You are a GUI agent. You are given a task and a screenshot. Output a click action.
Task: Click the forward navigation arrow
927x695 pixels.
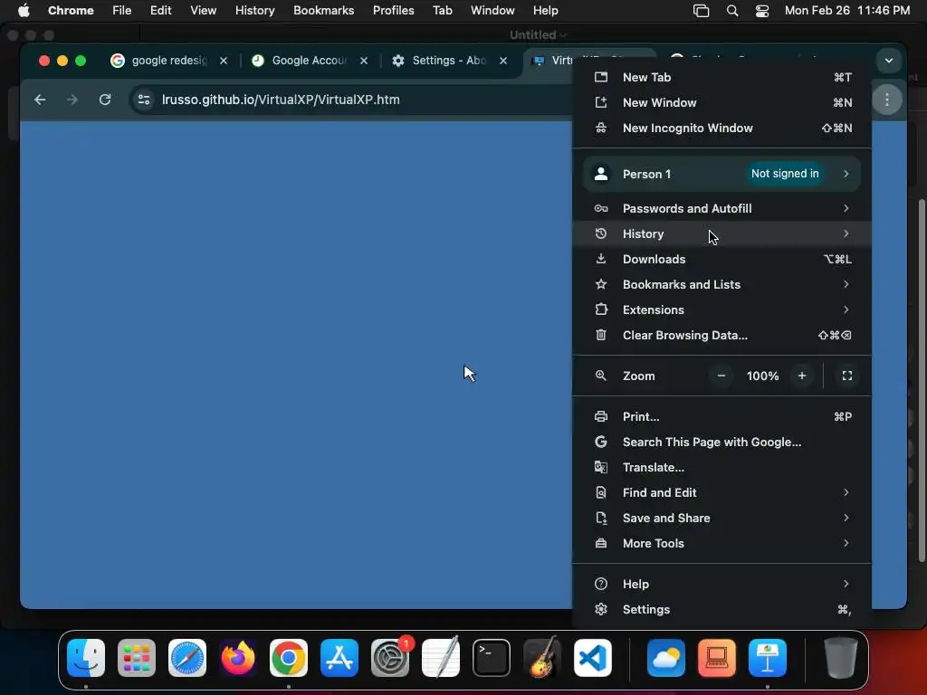point(72,100)
